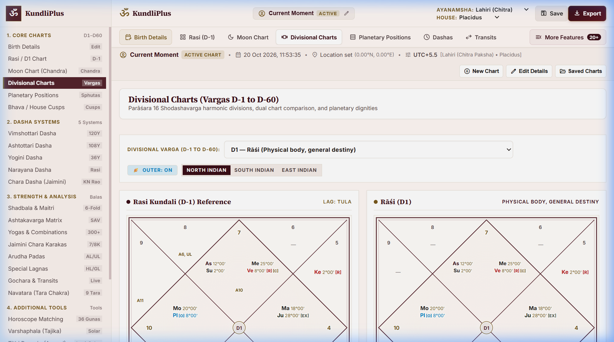The image size is (614, 342).
Task: Open Jaimini Chara Karakas in sidebar
Action: (x=54, y=244)
